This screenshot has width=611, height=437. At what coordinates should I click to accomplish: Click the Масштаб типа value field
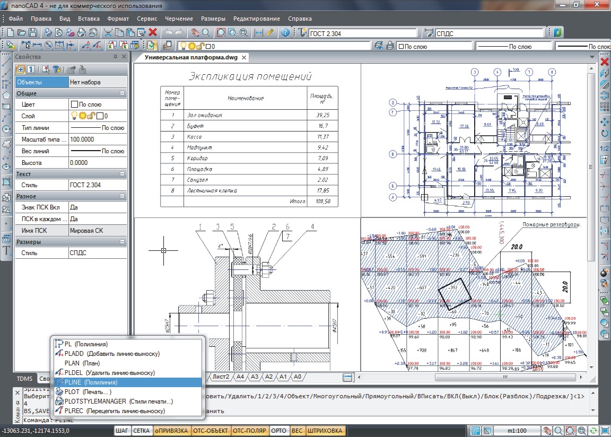coord(98,139)
